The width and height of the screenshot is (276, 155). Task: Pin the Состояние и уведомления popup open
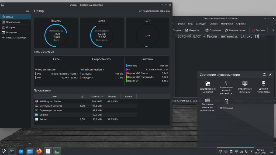(270, 75)
